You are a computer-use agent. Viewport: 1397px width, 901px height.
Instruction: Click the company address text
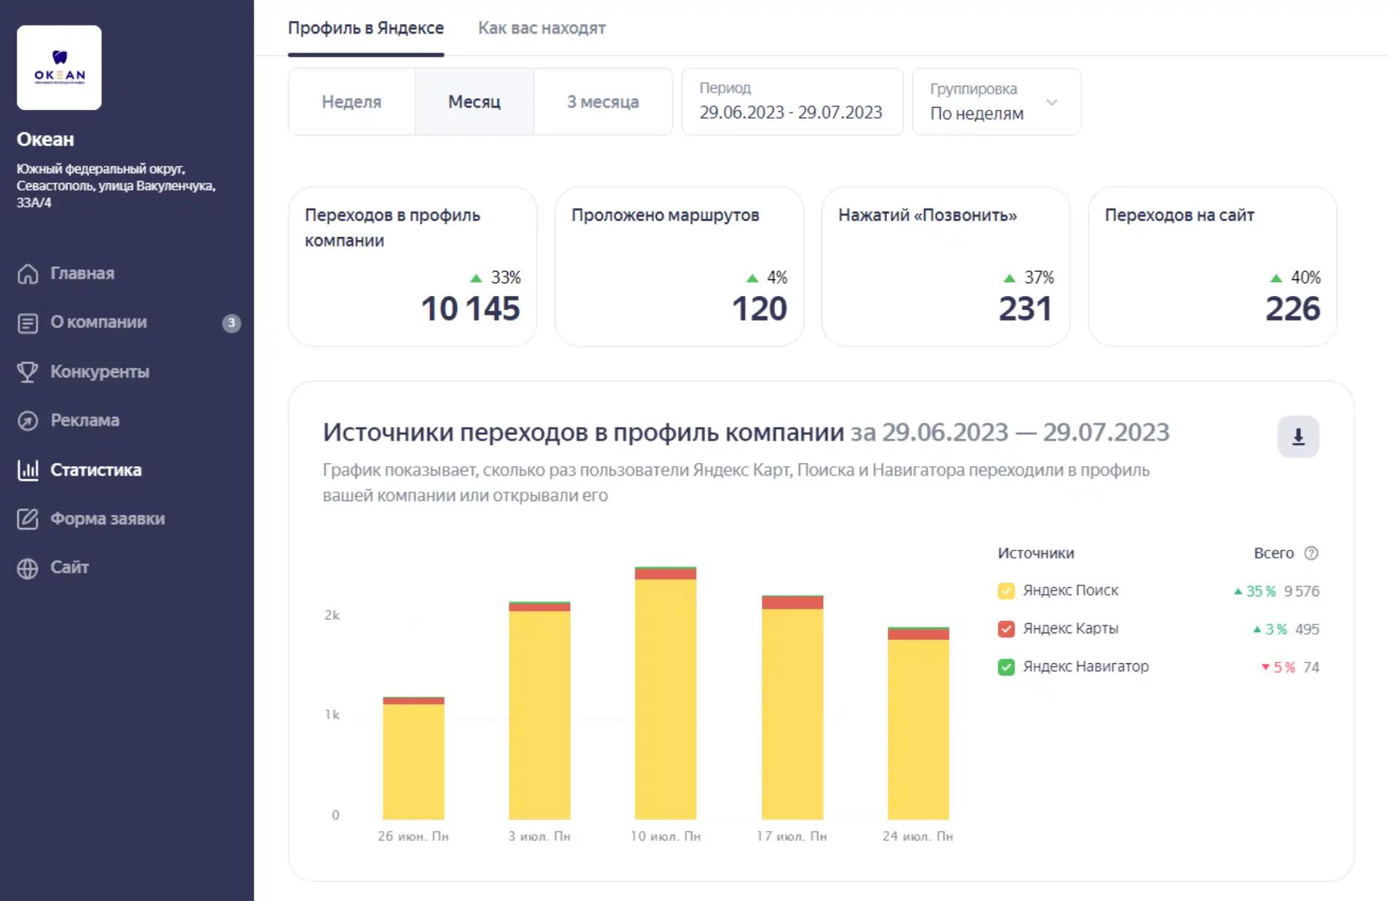[x=116, y=185]
